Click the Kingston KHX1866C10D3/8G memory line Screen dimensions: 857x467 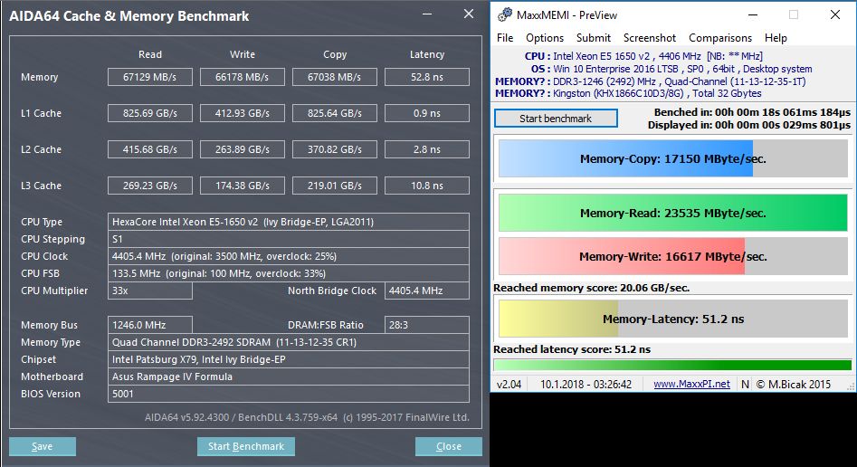[x=628, y=93]
